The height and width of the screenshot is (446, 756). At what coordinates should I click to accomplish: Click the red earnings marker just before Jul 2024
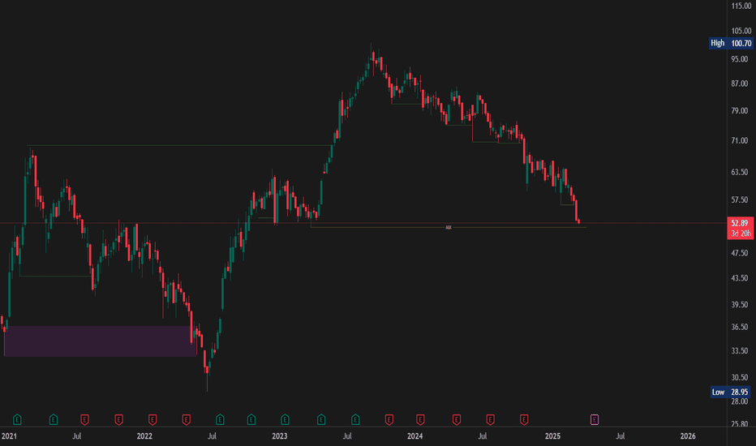(457, 419)
